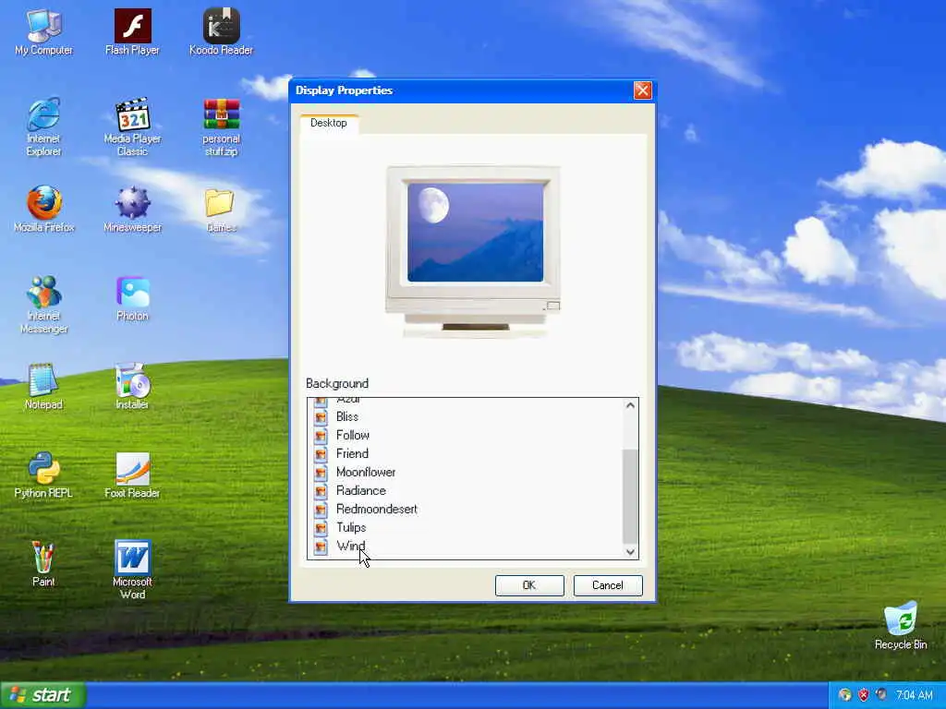Screen dimensions: 946x709
Task: Click the leftmost system tray icon
Action: (845, 695)
